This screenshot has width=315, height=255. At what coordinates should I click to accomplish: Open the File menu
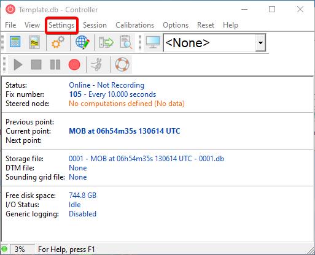(10, 25)
